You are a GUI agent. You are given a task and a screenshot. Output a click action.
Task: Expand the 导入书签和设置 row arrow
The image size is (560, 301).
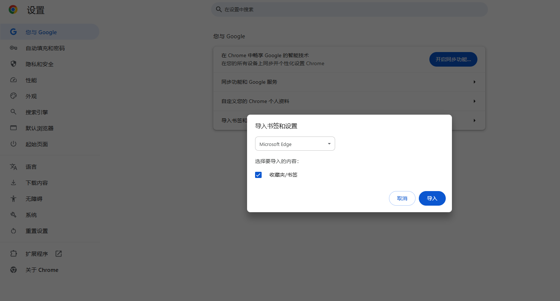click(x=474, y=120)
